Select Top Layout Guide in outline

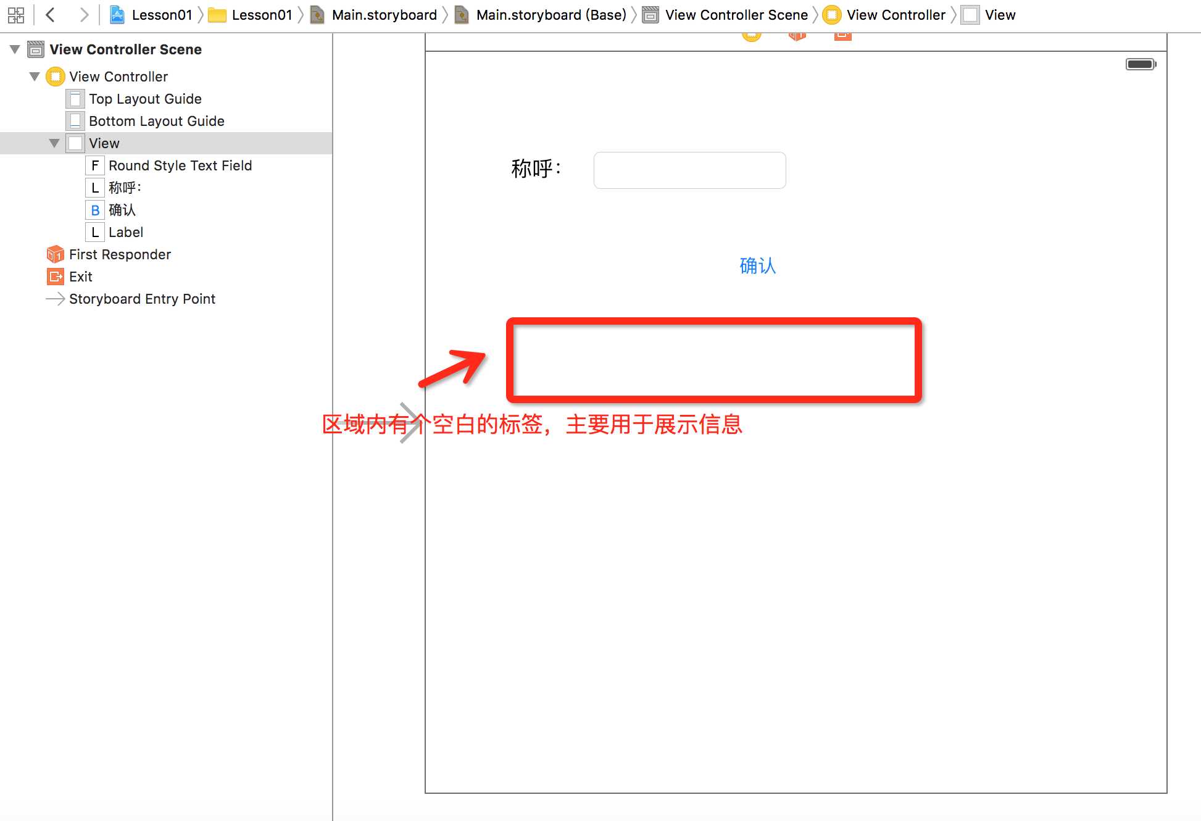click(145, 99)
